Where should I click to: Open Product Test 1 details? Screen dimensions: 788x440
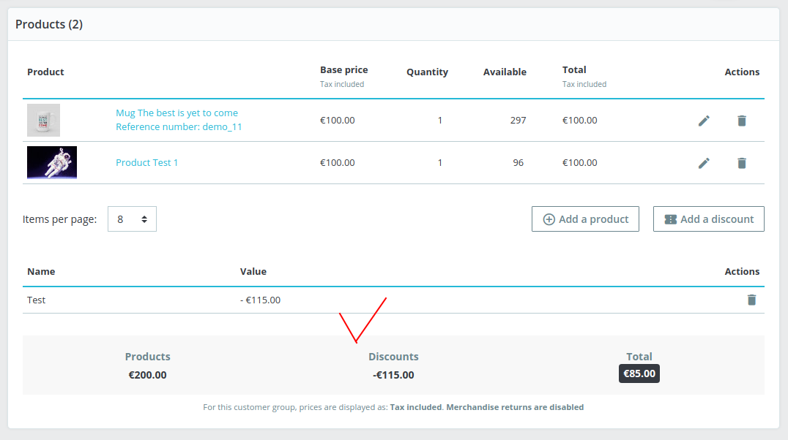tap(147, 162)
